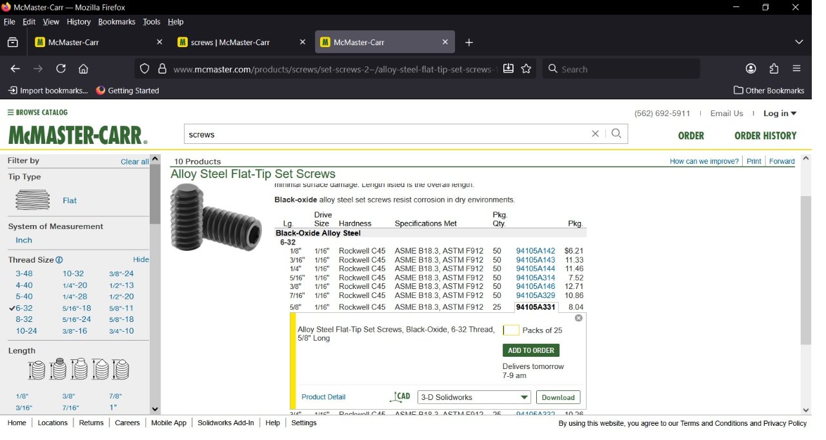Click the set screw product image
Image resolution: width=826 pixels, height=440 pixels.
216,217
